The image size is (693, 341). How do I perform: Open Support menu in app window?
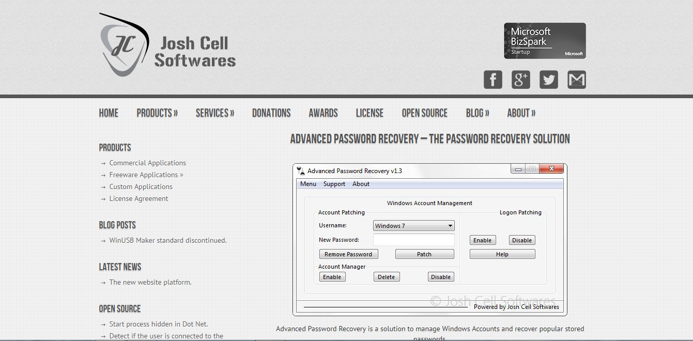[x=334, y=184]
